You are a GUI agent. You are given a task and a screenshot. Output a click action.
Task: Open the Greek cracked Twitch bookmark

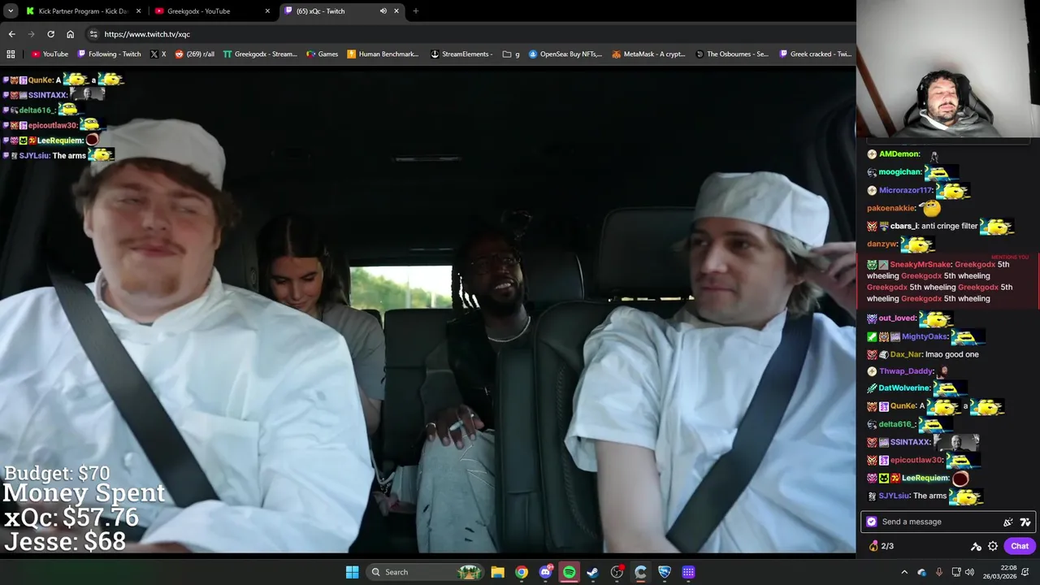tap(816, 54)
